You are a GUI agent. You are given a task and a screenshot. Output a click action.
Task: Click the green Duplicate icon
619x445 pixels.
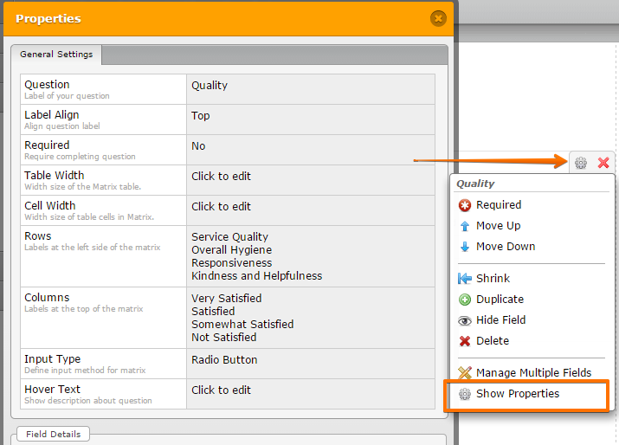click(465, 300)
